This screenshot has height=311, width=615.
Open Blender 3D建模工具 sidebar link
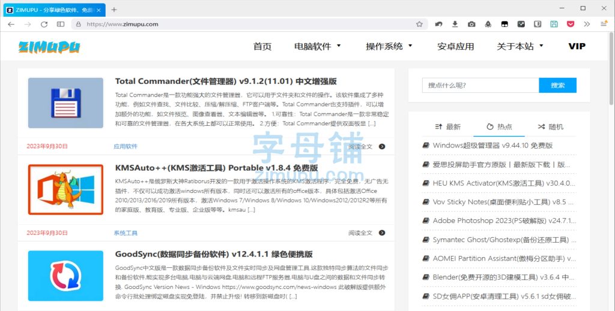(x=504, y=277)
